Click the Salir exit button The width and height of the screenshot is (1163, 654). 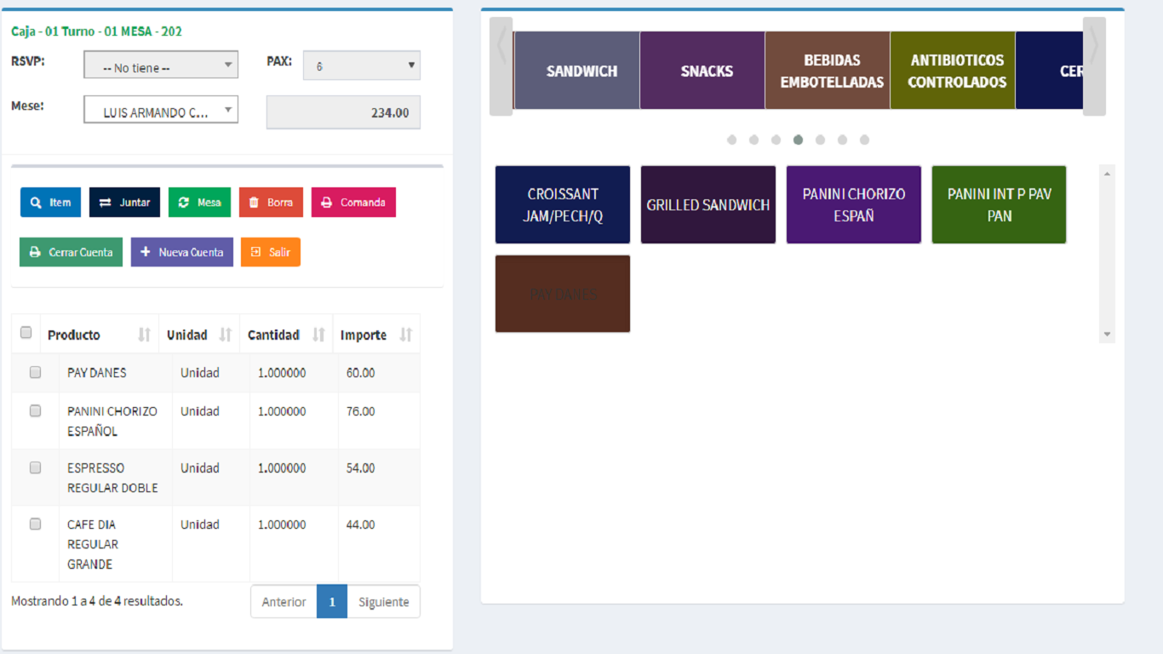click(x=271, y=252)
